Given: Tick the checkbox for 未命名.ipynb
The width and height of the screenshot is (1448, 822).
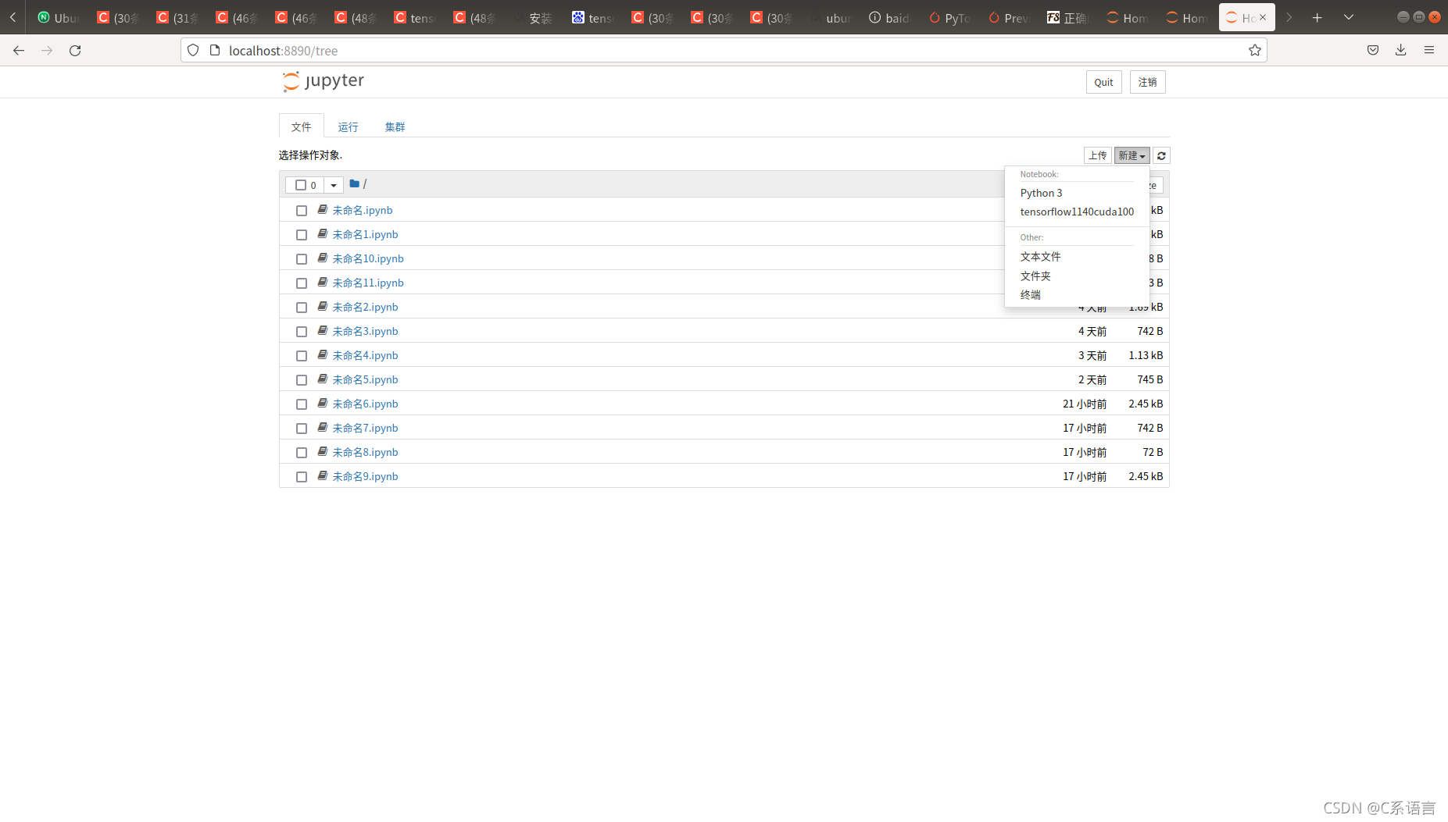Looking at the screenshot, I should click(302, 211).
